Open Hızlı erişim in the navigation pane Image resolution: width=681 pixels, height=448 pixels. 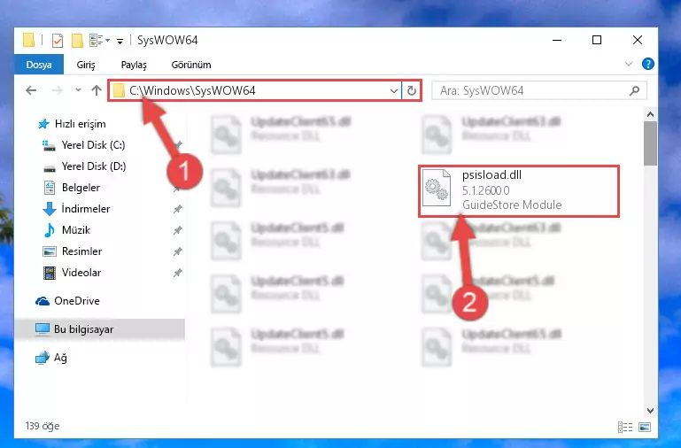[x=72, y=124]
